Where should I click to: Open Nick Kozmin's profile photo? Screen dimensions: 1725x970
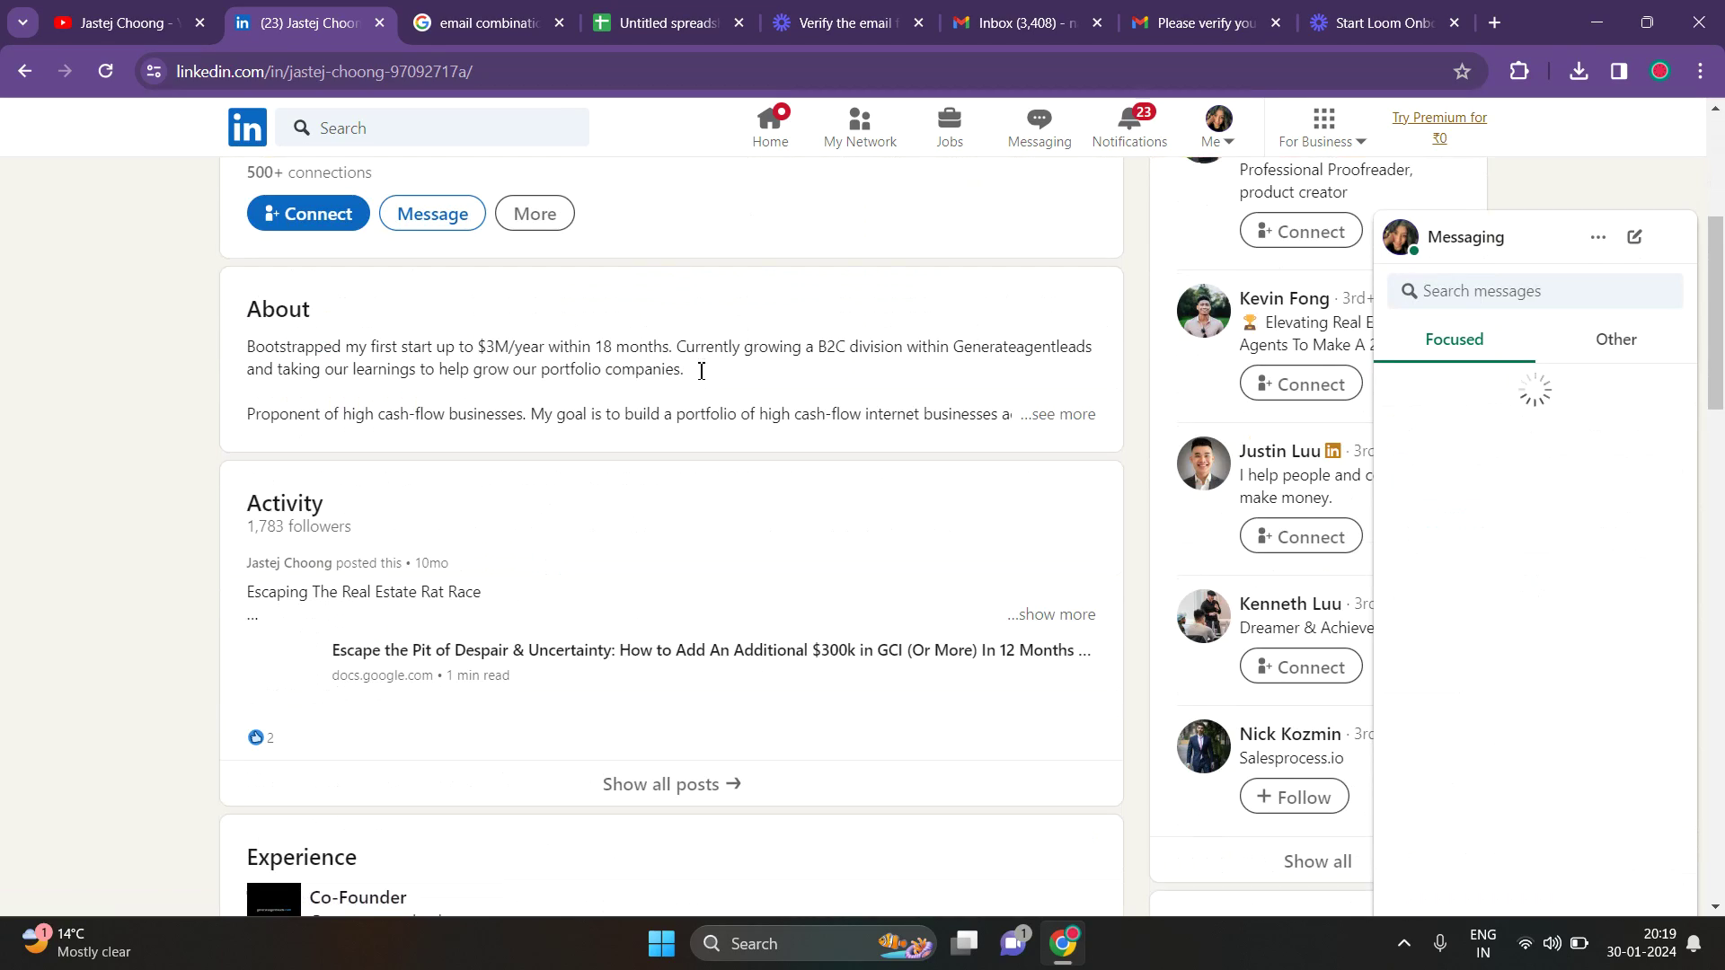[1204, 746]
